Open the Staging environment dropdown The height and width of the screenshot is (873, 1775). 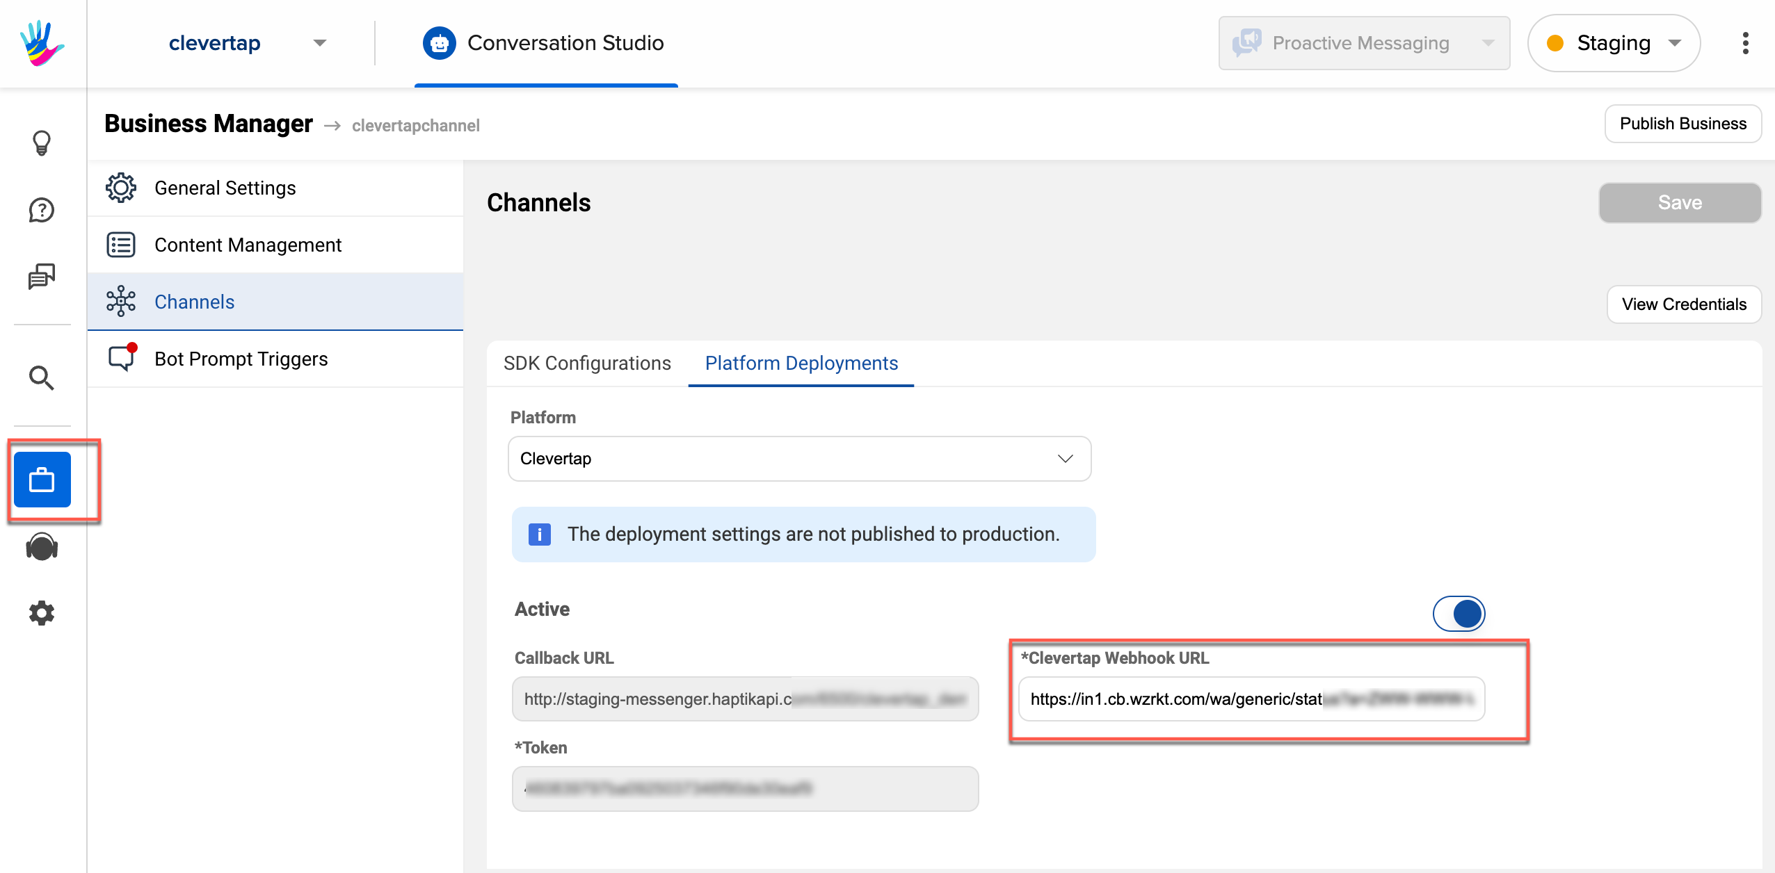click(1614, 43)
